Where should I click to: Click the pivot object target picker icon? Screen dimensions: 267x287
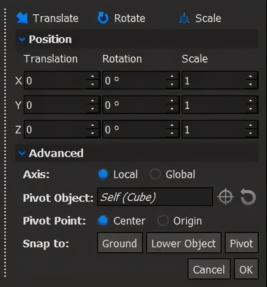(x=226, y=197)
